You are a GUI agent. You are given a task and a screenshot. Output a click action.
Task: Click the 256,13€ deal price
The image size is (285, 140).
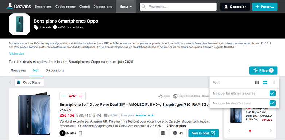[67, 115]
